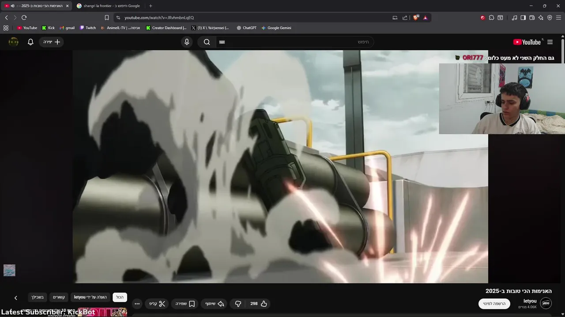Open the browser main menu
The height and width of the screenshot is (317, 565).
click(x=558, y=18)
